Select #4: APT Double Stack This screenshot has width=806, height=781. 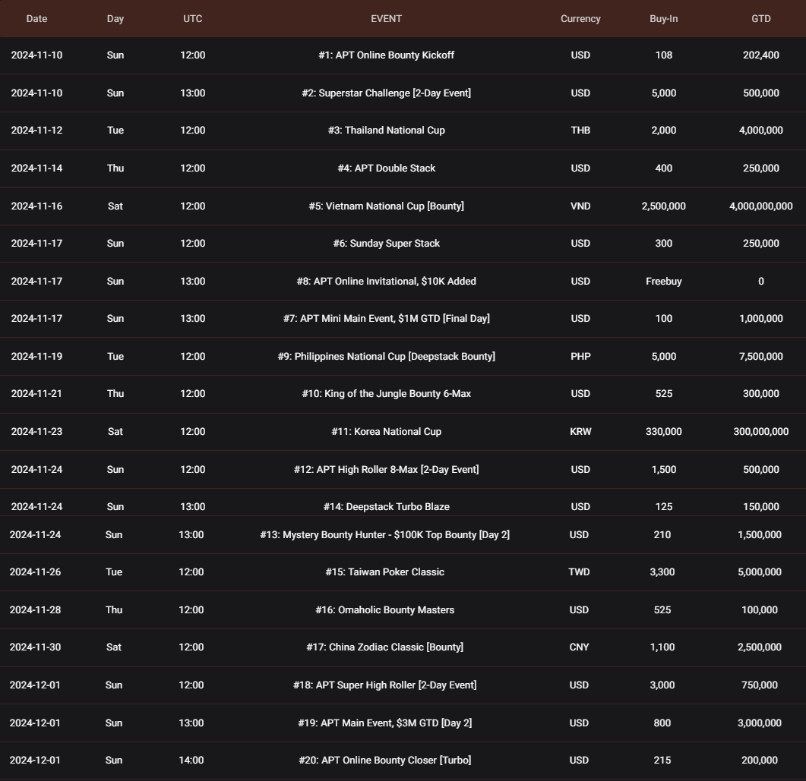(x=386, y=168)
